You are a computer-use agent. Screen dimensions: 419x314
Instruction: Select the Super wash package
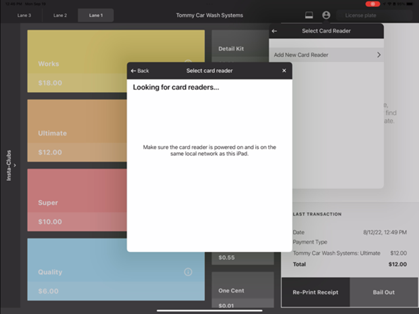point(77,200)
